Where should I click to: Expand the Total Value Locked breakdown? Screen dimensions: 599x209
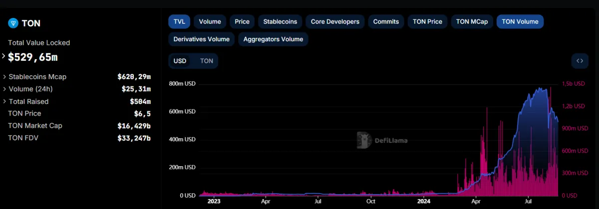click(4, 56)
